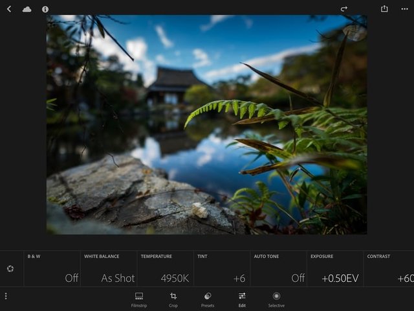Toggle the B & W tile
The height and width of the screenshot is (311, 414).
(x=52, y=268)
